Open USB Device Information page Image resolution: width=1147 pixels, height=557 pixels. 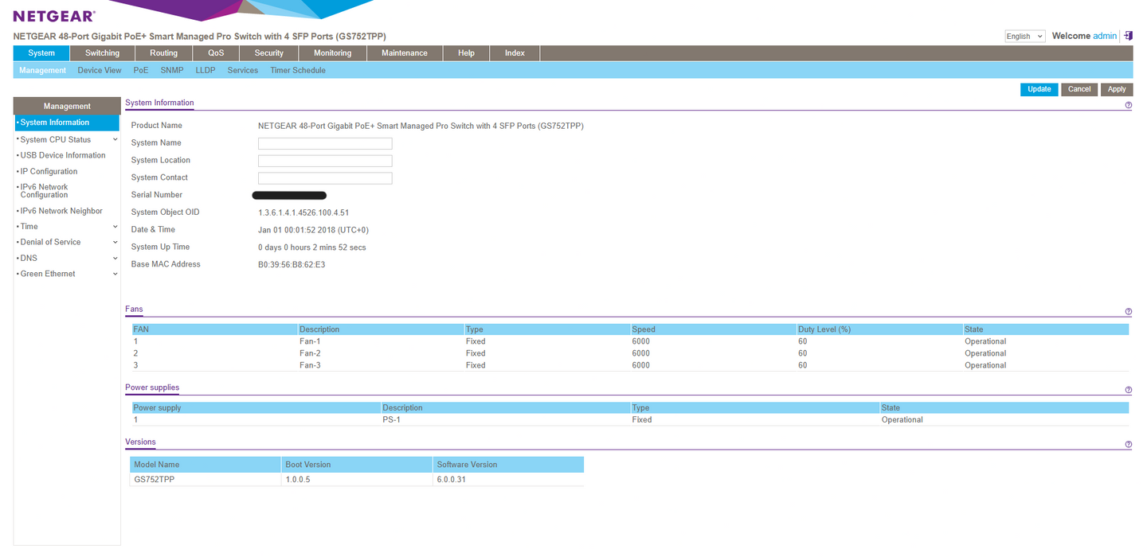[63, 155]
